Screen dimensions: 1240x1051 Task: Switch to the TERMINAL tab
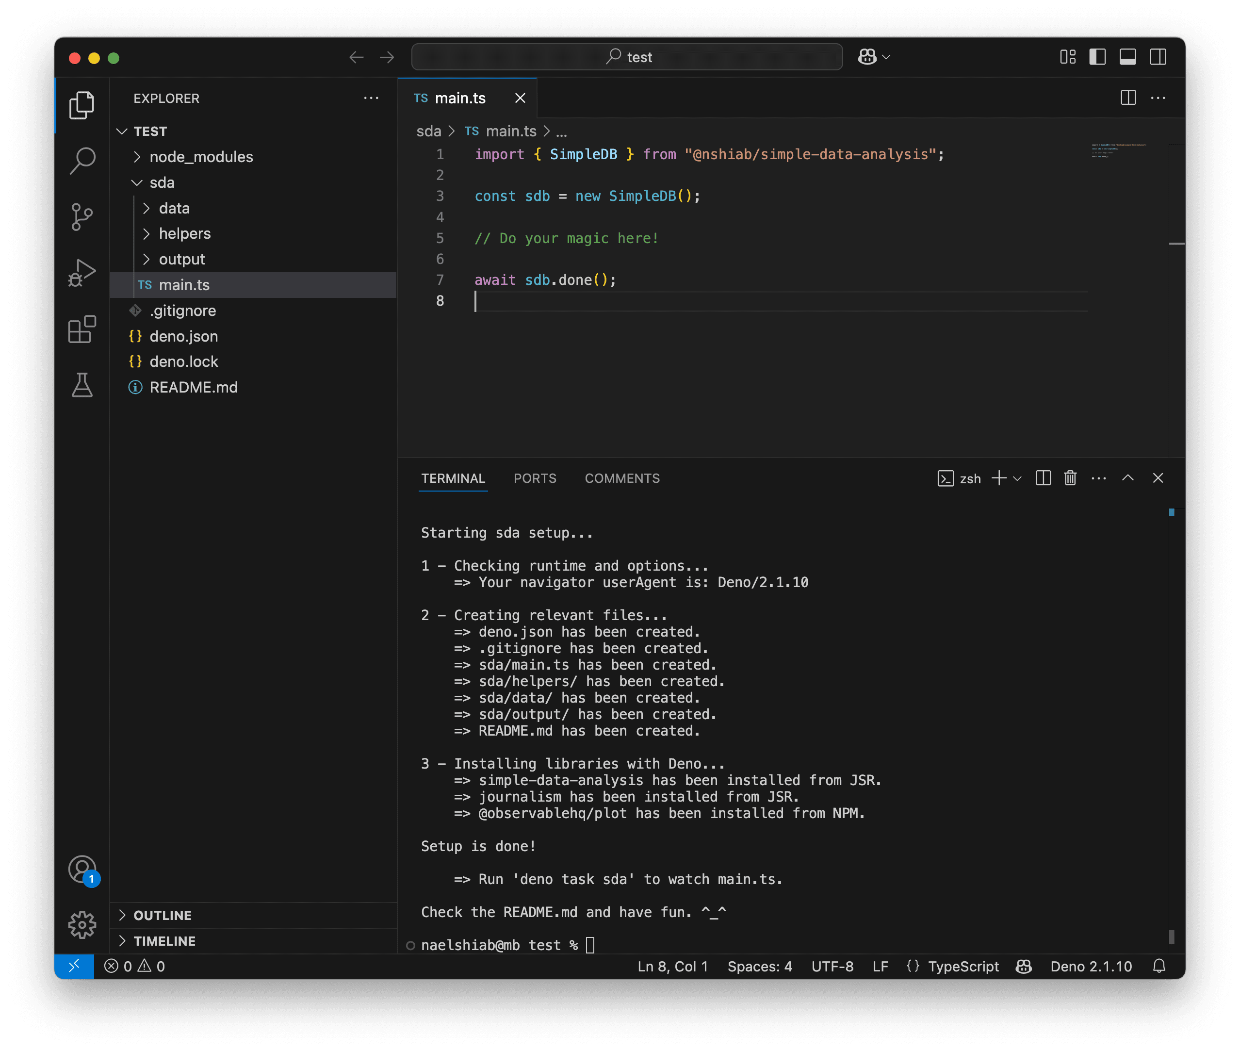(453, 478)
